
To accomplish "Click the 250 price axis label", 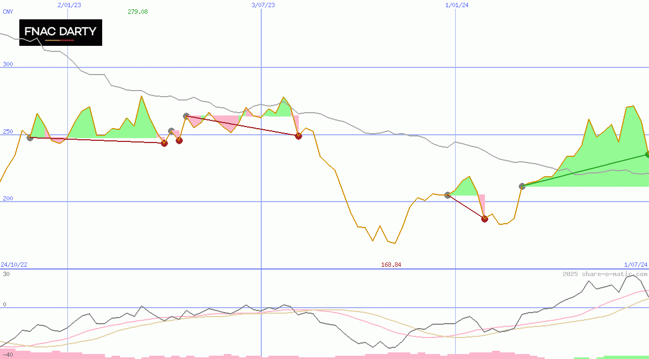I will coord(7,131).
